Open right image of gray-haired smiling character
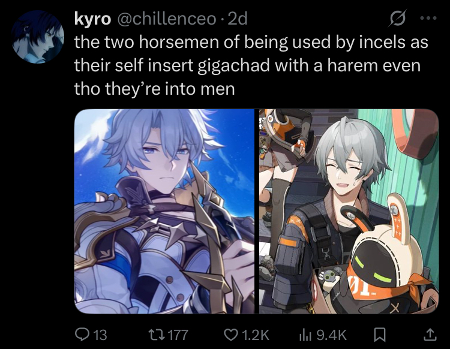The height and width of the screenshot is (349, 450). (x=349, y=211)
